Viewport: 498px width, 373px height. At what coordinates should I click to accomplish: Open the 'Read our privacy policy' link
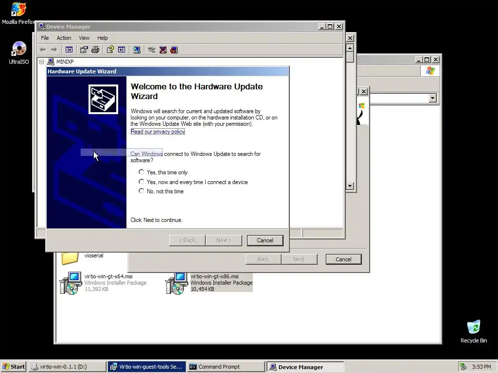(x=158, y=132)
